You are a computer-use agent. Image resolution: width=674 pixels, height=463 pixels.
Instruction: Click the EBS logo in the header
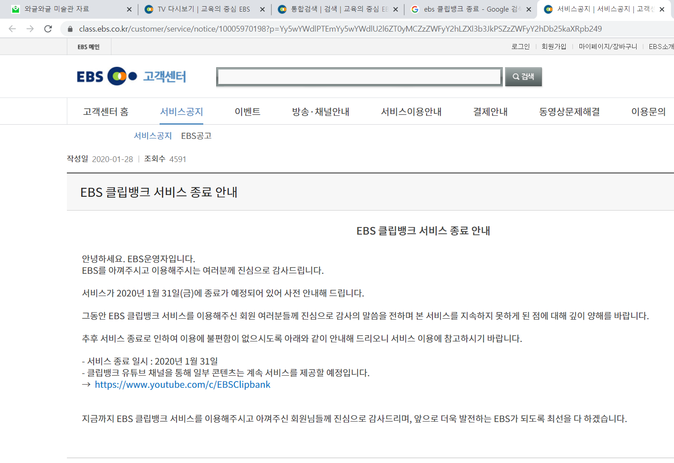[x=107, y=76]
